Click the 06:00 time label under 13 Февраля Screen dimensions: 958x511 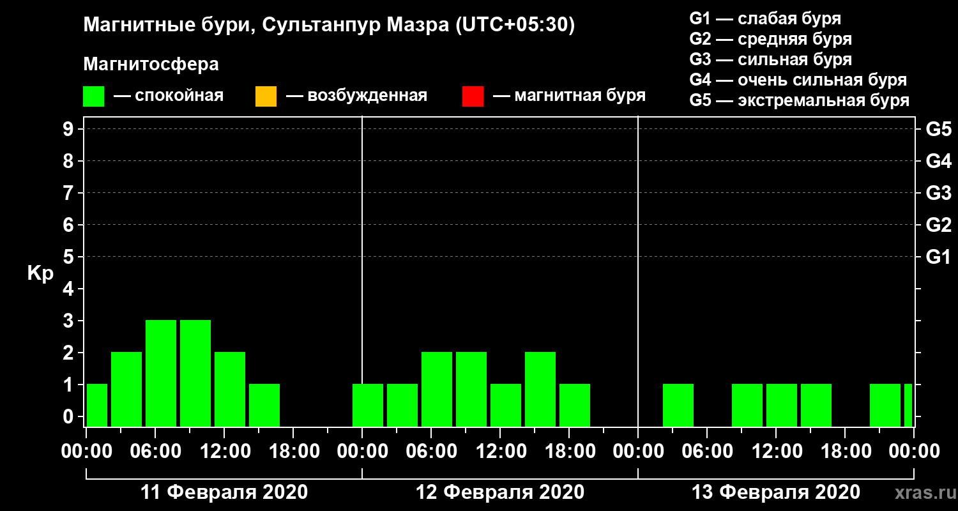[706, 452]
